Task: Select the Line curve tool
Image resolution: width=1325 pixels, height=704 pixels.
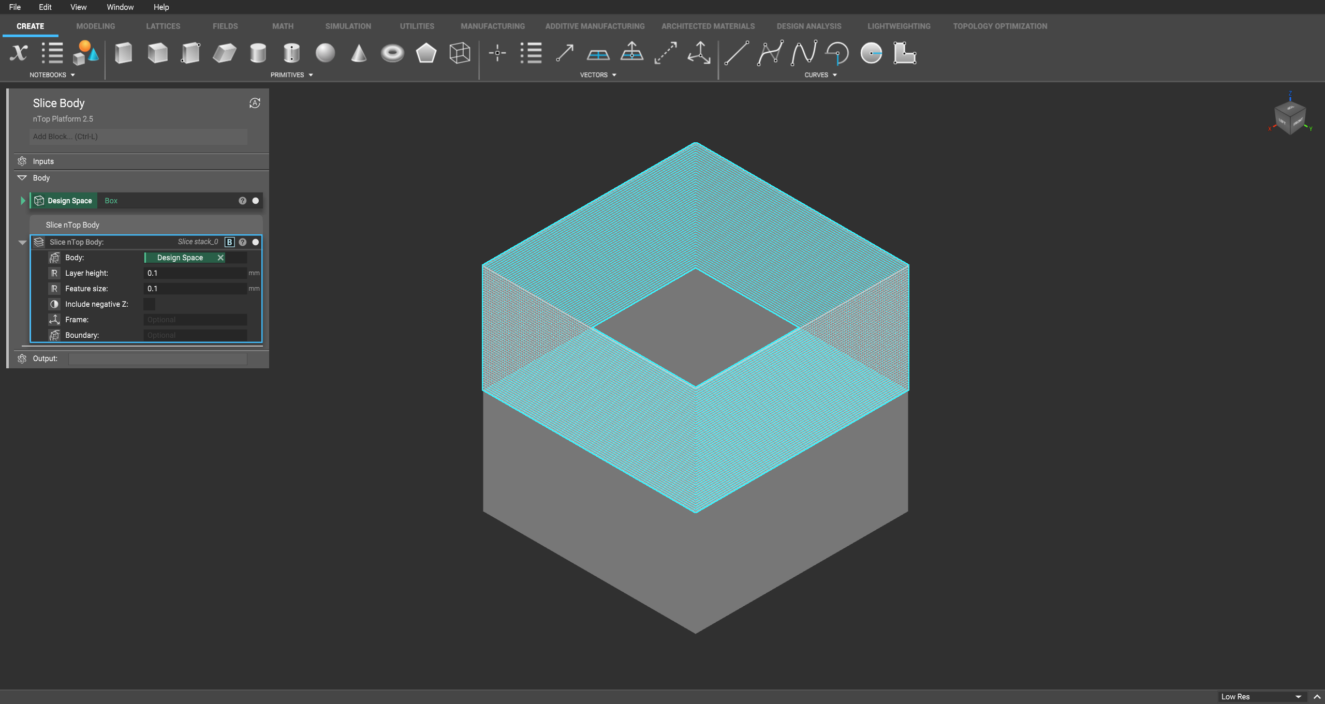Action: point(737,53)
